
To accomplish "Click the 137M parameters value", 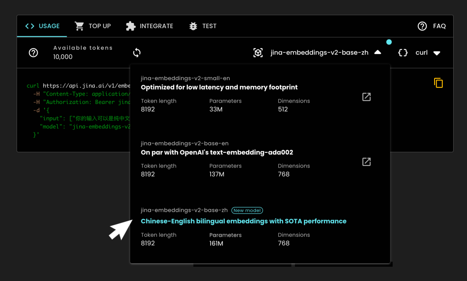I will tap(217, 174).
